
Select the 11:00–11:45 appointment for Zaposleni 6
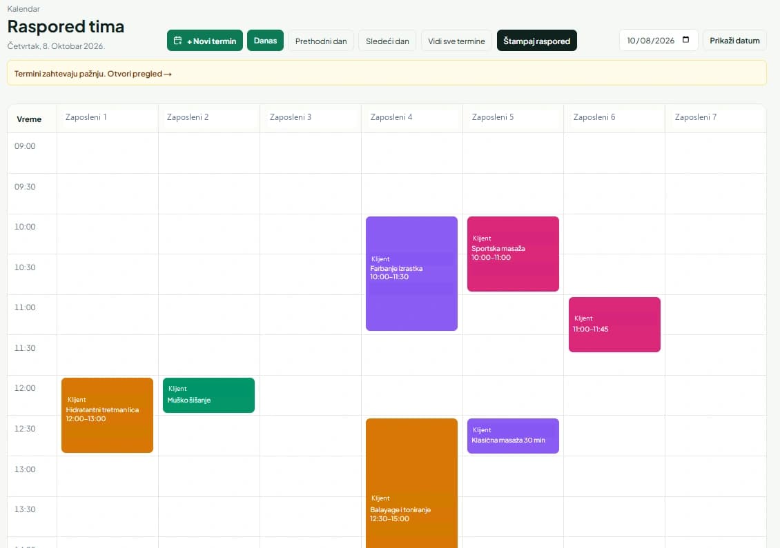614,325
